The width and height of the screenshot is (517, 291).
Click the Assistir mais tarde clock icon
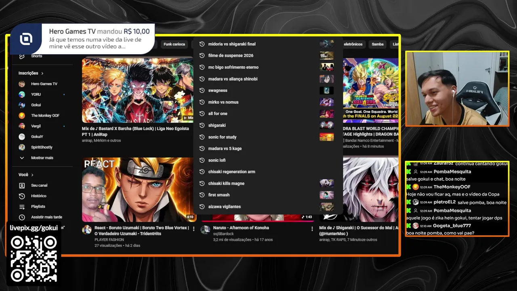click(22, 217)
